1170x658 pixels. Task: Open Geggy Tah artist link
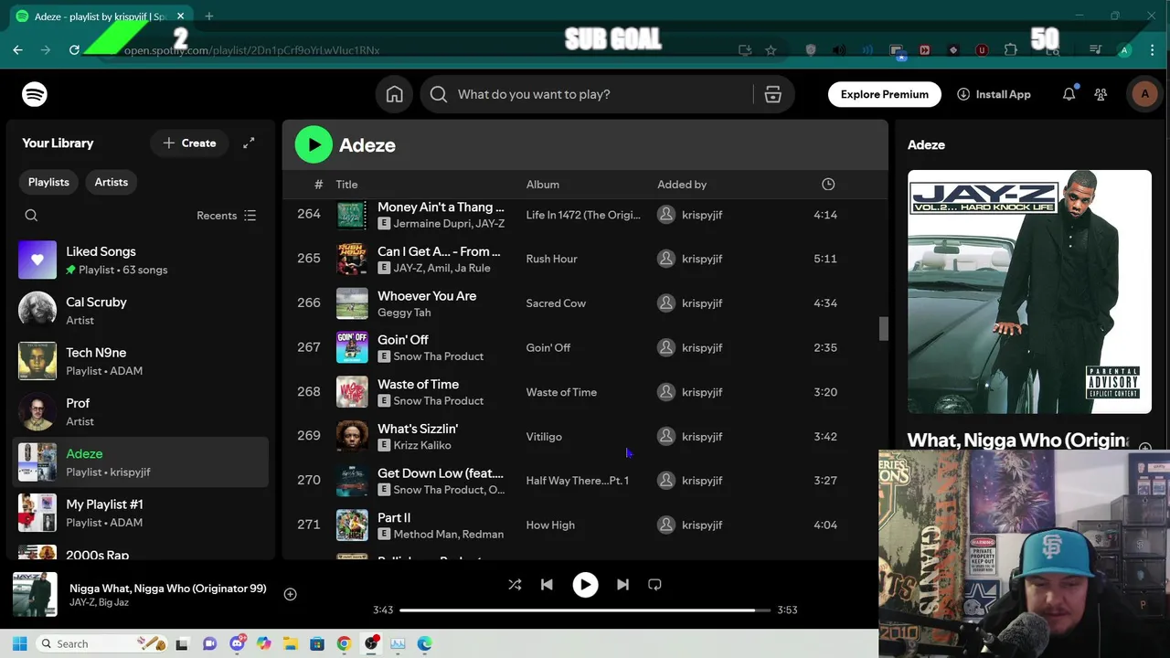(404, 313)
